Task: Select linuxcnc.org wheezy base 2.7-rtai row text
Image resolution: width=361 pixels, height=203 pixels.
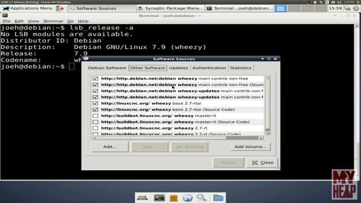Action: (151, 103)
